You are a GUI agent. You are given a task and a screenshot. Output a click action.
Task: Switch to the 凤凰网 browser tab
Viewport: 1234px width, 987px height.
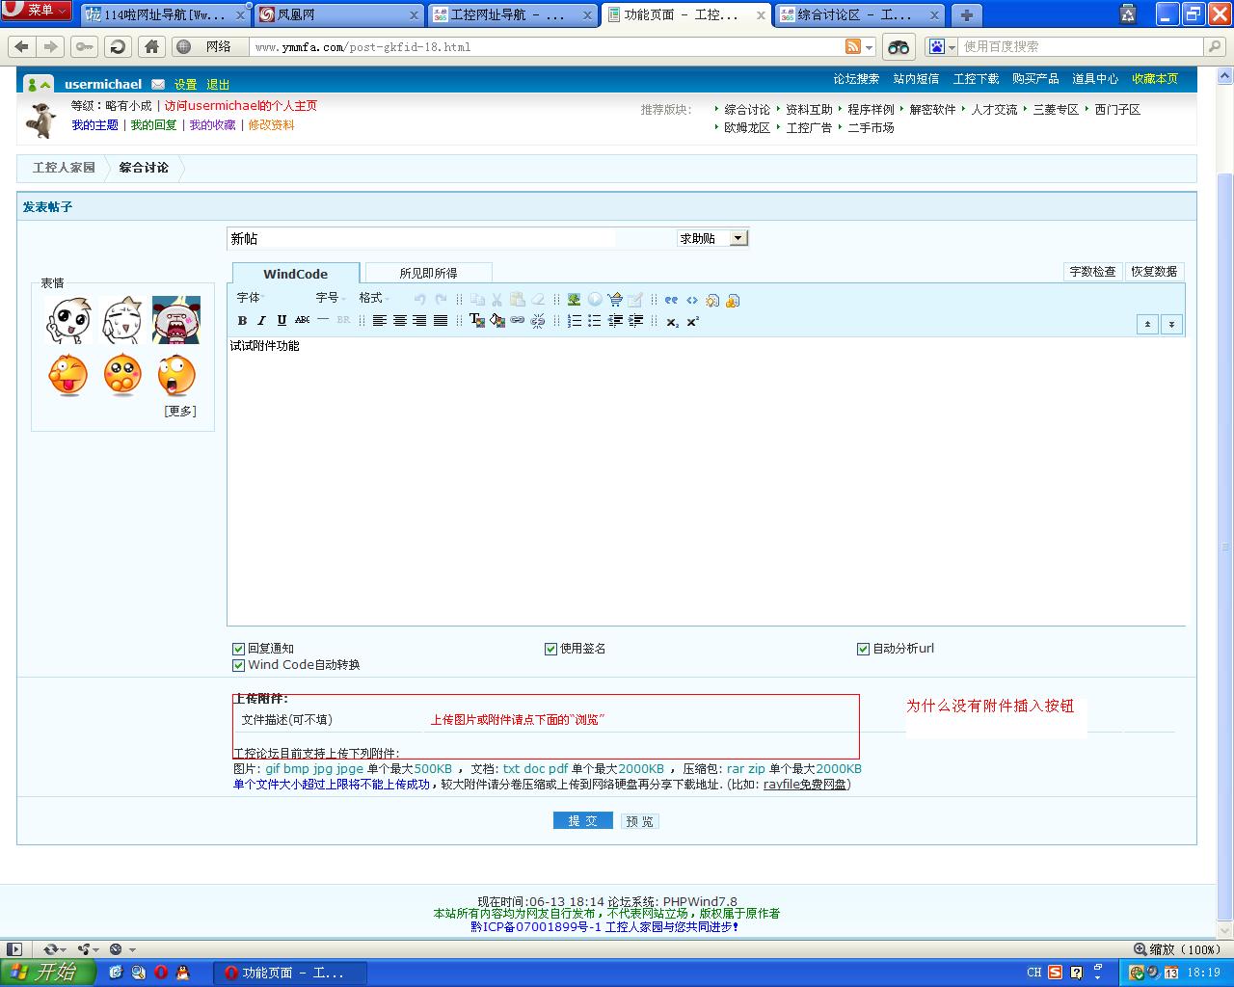pos(337,14)
